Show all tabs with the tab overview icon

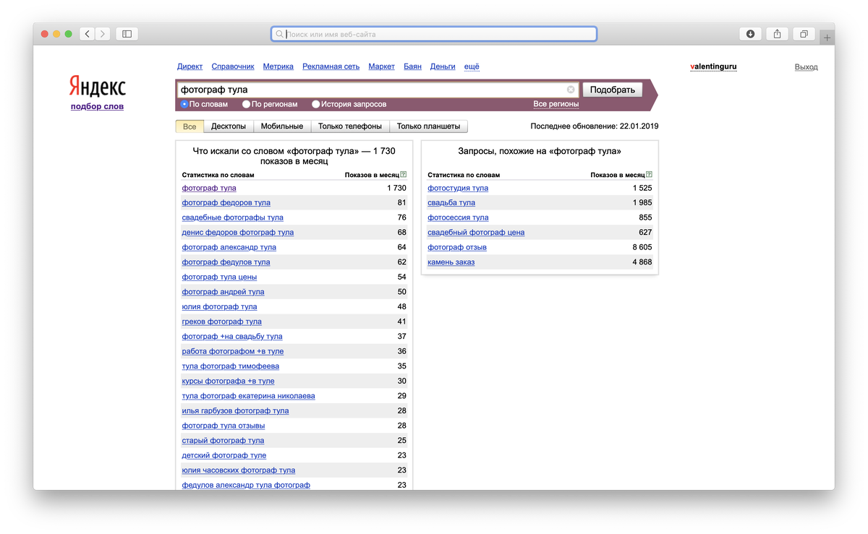[803, 33]
